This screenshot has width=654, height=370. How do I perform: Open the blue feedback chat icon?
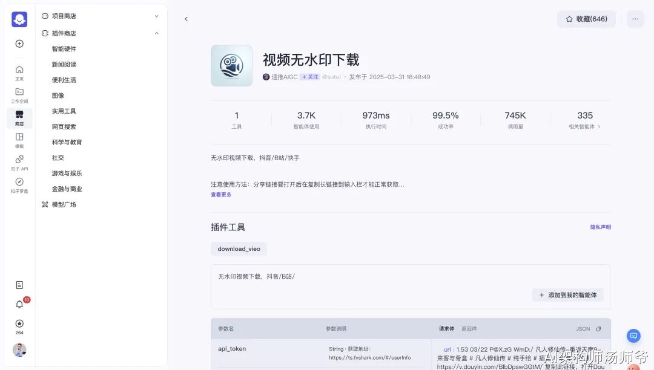[633, 336]
